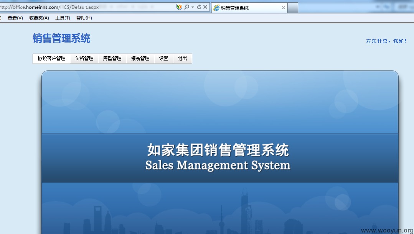Open the 报表管理 navigation menu
414x234 pixels.
tap(140, 59)
